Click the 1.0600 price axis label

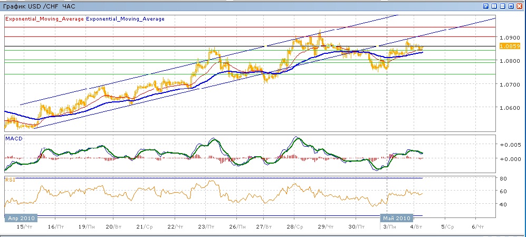(509, 108)
